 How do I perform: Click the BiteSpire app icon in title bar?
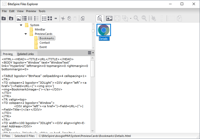(x=4, y=4)
